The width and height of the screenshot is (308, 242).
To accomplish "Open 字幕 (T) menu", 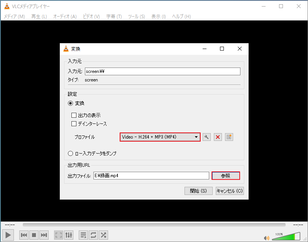I will pos(114,17).
